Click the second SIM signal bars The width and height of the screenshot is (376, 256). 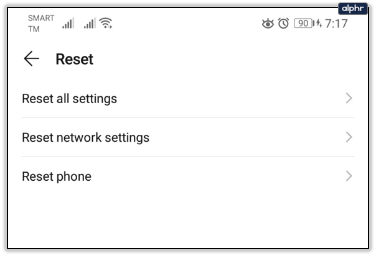[90, 23]
